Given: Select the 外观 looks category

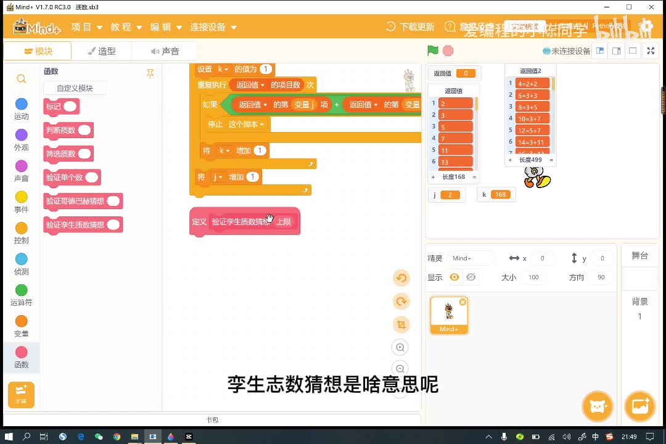Looking at the screenshot, I should (21, 140).
